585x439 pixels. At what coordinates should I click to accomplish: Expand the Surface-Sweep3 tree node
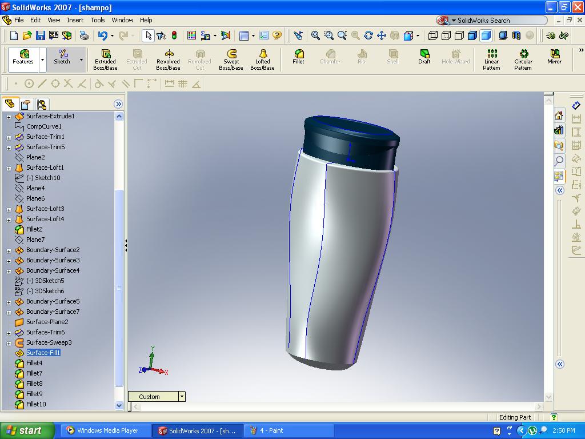[9, 344]
